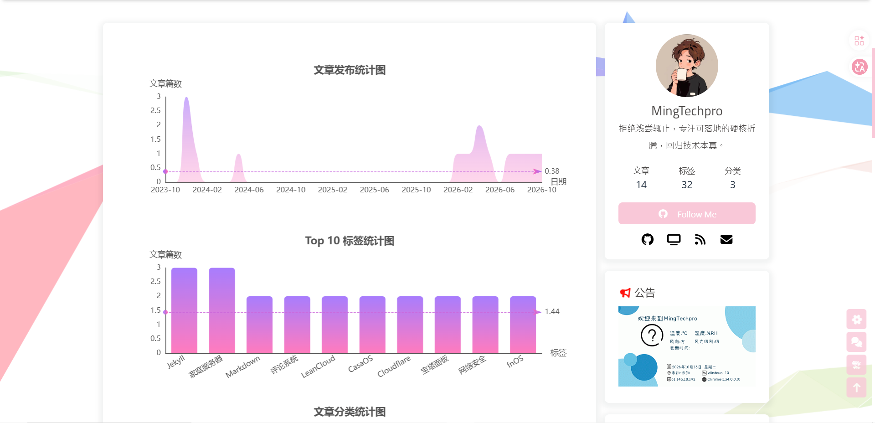The width and height of the screenshot is (875, 423).
Task: Click the Follow Me button
Action: coord(687,213)
